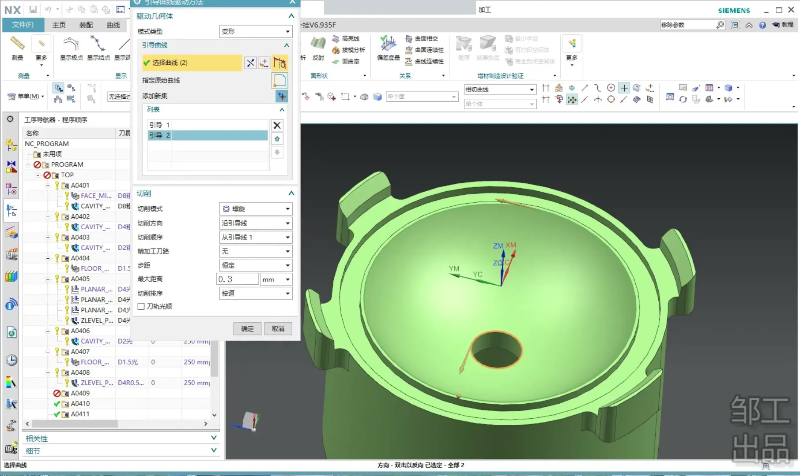Click the 取消 button
Viewport: 800px width, 476px height.
pos(278,329)
